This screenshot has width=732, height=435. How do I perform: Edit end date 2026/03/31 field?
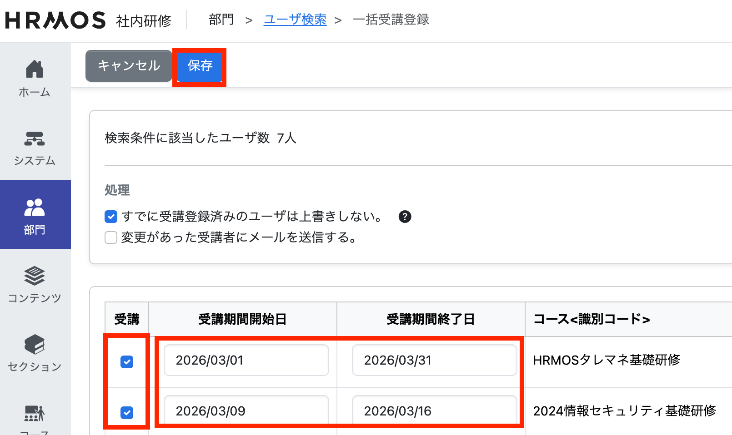[x=434, y=360]
